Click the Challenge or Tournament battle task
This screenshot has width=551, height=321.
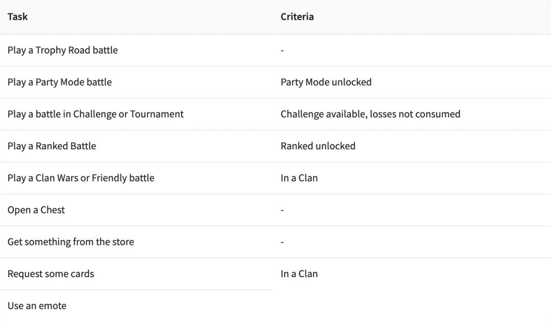tap(95, 114)
